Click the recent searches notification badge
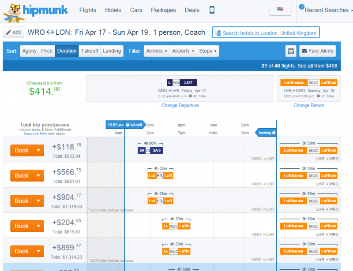The height and width of the screenshot is (271, 353). pos(302,7)
